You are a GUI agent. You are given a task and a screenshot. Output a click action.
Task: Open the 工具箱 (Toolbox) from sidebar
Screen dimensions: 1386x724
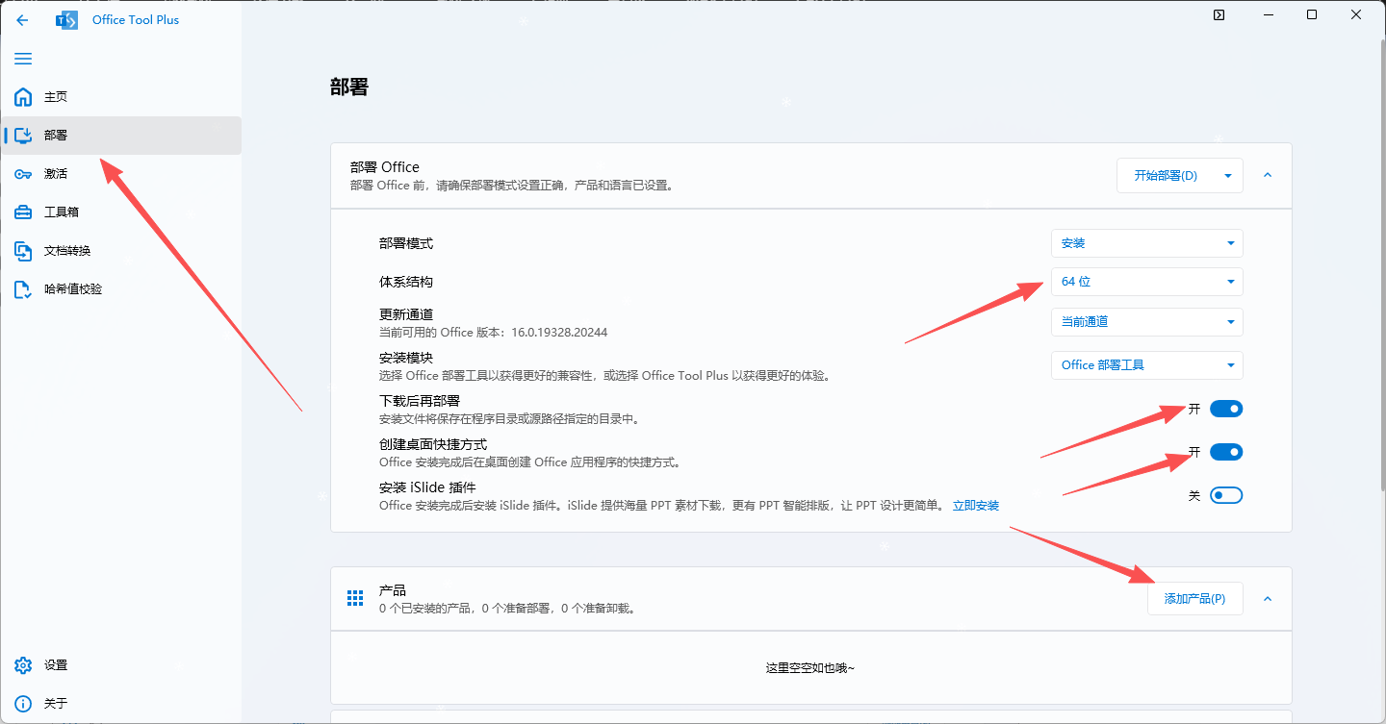(22, 212)
